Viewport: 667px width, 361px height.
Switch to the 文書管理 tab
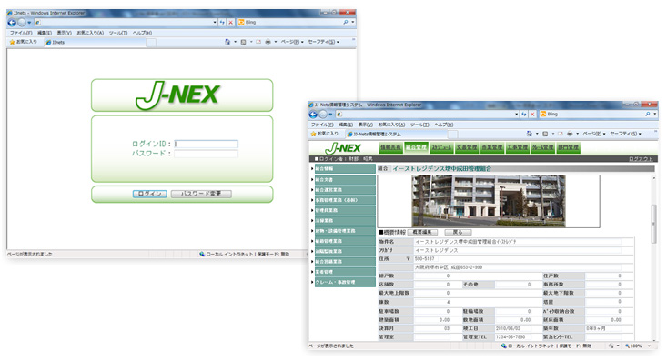(x=467, y=147)
